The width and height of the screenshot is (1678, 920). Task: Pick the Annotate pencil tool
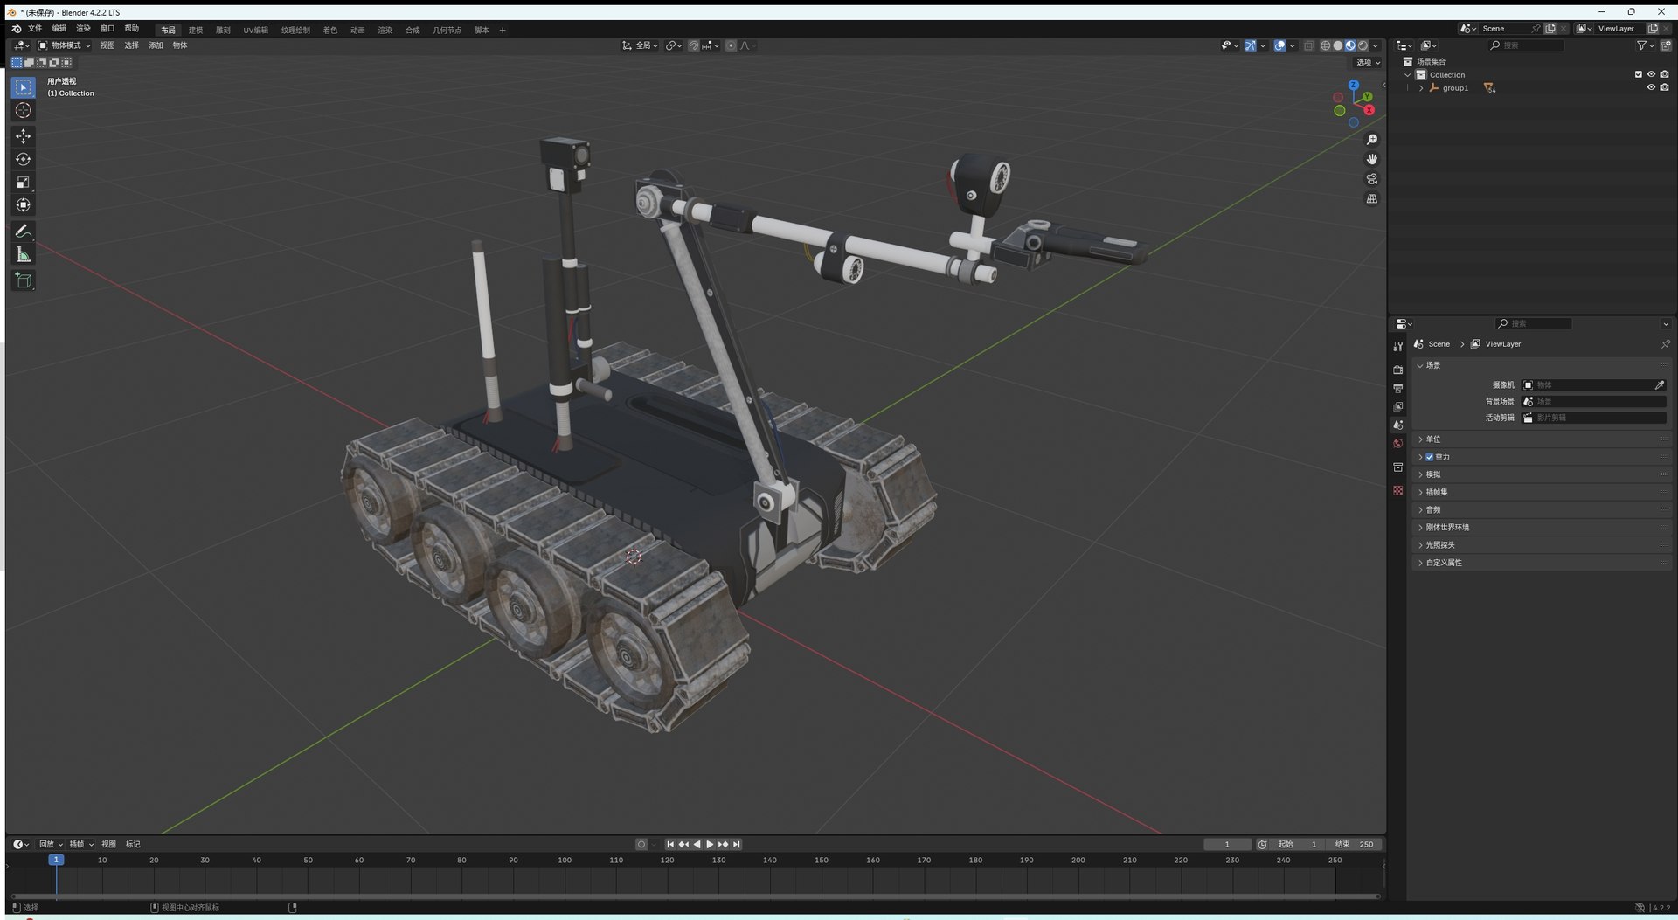click(24, 232)
